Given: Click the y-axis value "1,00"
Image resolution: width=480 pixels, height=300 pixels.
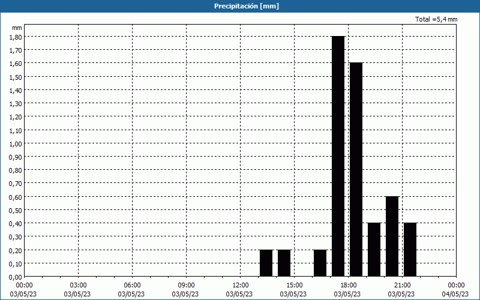Looking at the screenshot, I should [x=16, y=143].
